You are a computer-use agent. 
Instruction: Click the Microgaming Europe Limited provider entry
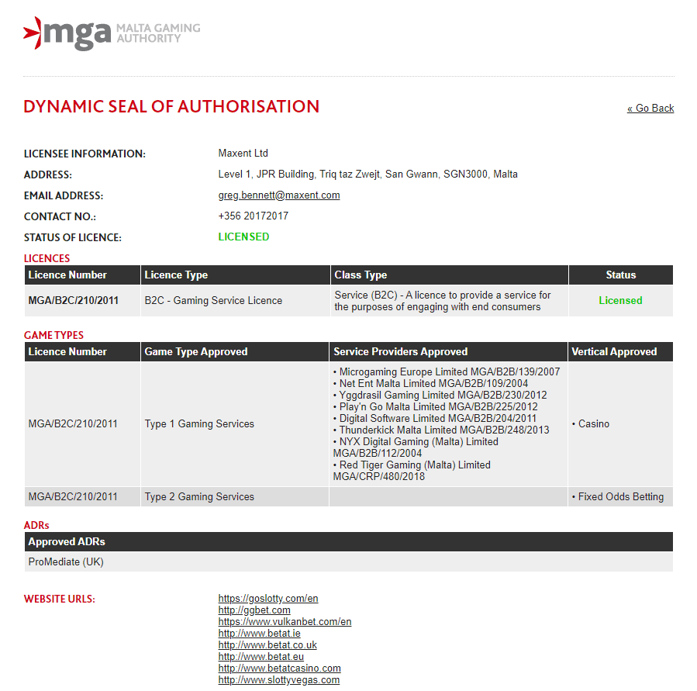449,372
